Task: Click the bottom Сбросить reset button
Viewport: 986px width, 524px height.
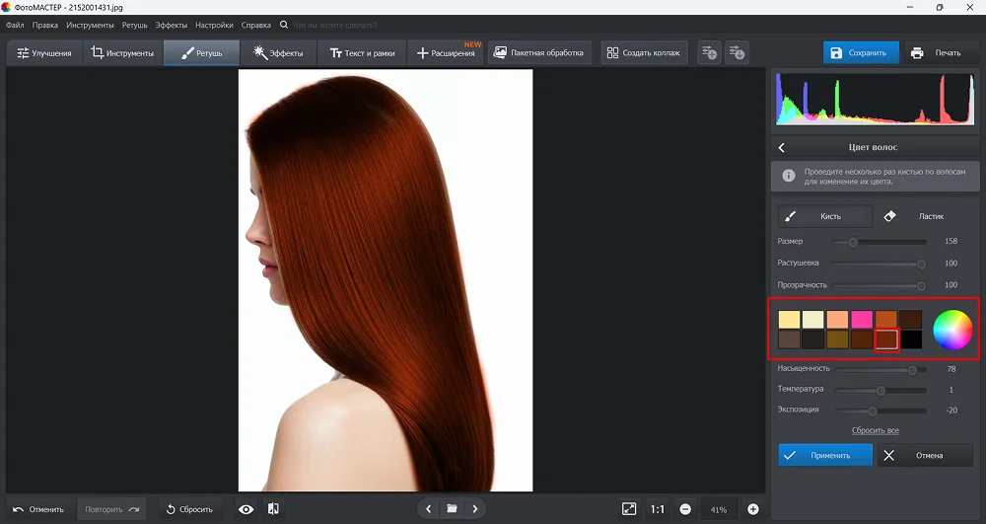Action: tap(189, 509)
